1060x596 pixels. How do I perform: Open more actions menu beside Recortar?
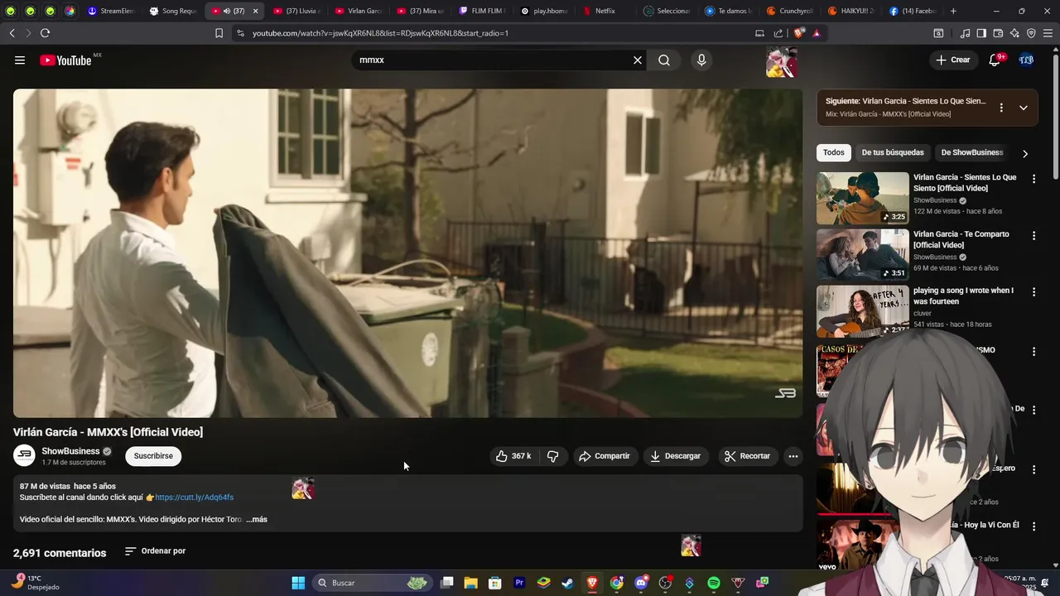click(793, 456)
